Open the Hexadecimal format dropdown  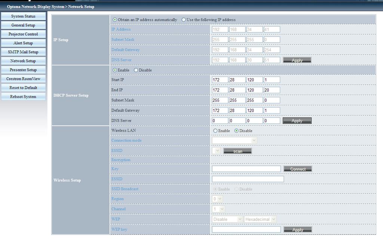pyautogui.click(x=260, y=219)
